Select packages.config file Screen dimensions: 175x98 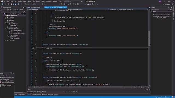tap(13, 27)
